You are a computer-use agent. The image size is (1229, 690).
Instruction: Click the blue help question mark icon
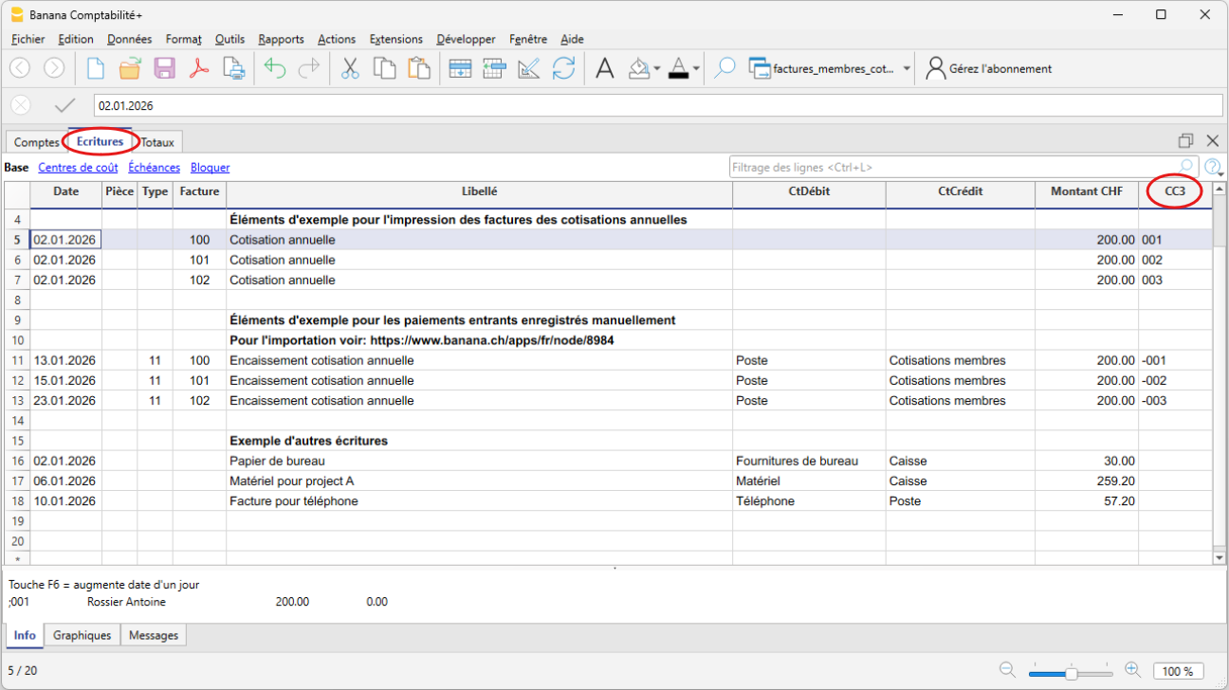[1212, 167]
